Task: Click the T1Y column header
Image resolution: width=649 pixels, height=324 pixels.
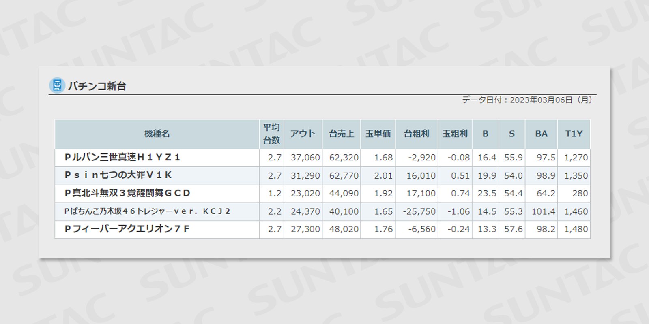Action: pyautogui.click(x=574, y=134)
